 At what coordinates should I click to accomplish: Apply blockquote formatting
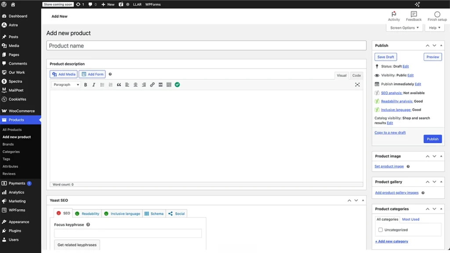pyautogui.click(x=119, y=85)
